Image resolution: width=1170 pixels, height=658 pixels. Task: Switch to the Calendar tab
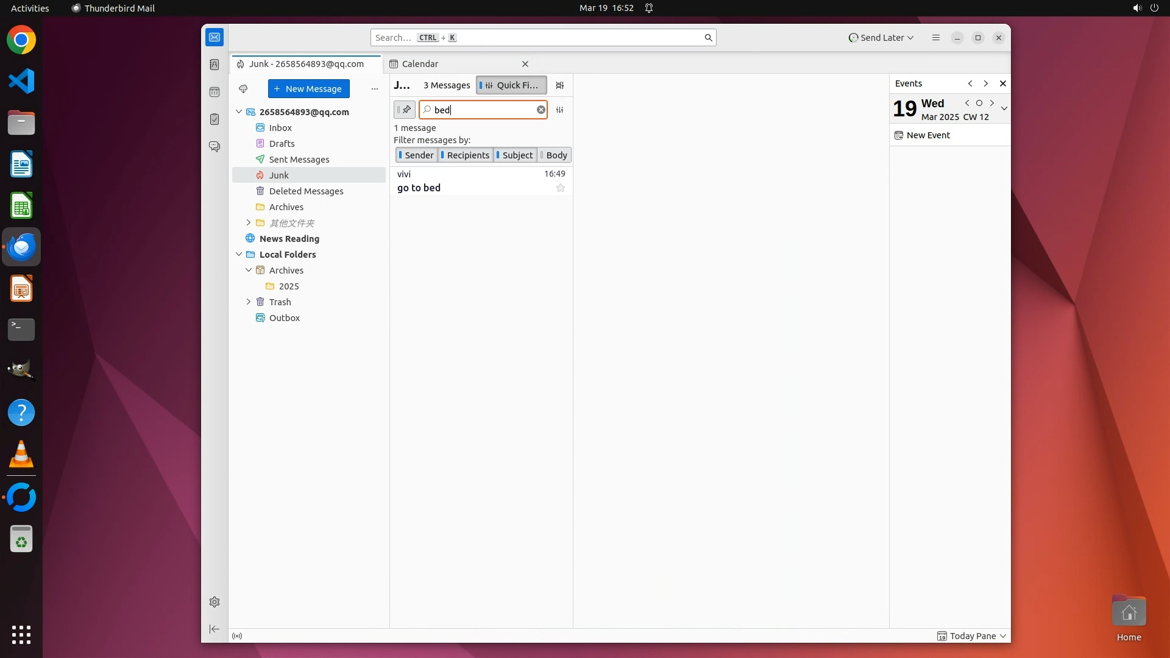click(420, 64)
